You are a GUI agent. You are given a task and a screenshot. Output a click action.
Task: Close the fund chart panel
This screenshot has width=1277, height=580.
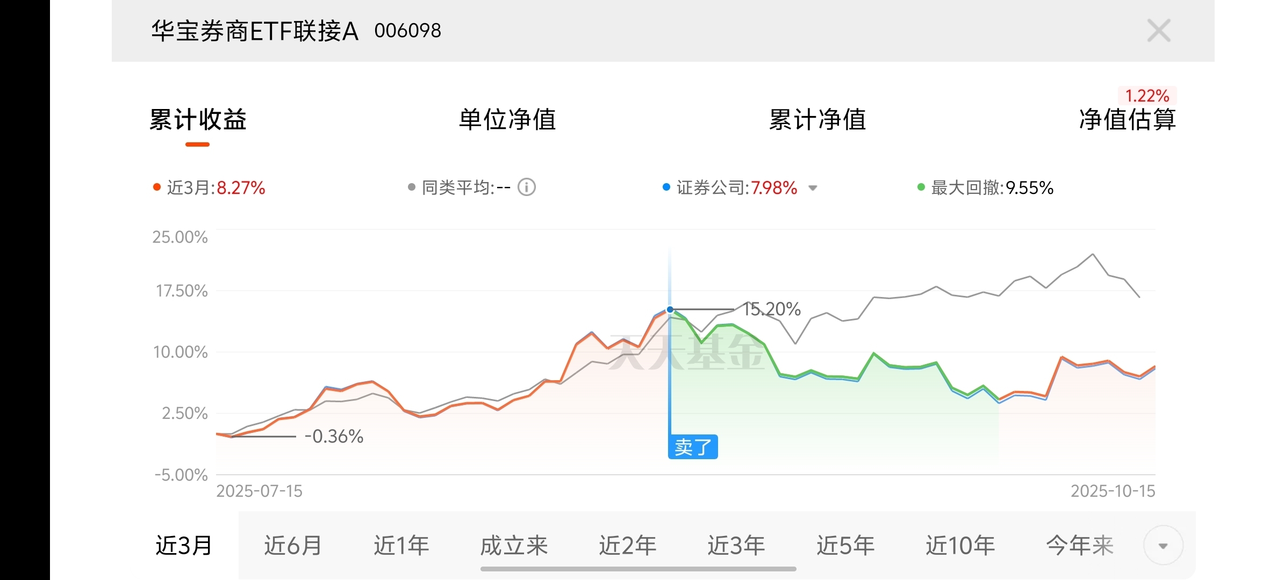pyautogui.click(x=1158, y=31)
